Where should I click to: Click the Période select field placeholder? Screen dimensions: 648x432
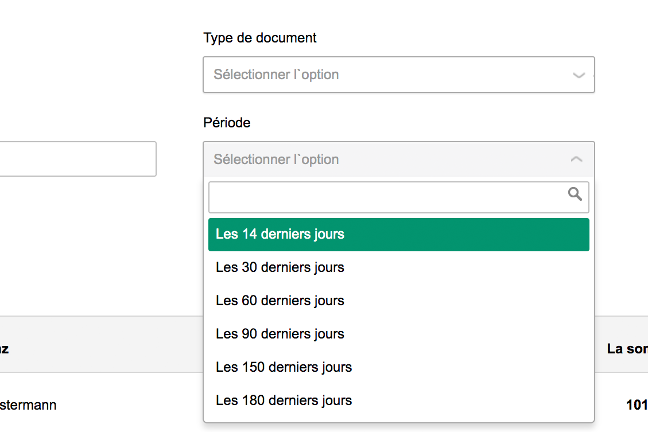click(x=276, y=159)
